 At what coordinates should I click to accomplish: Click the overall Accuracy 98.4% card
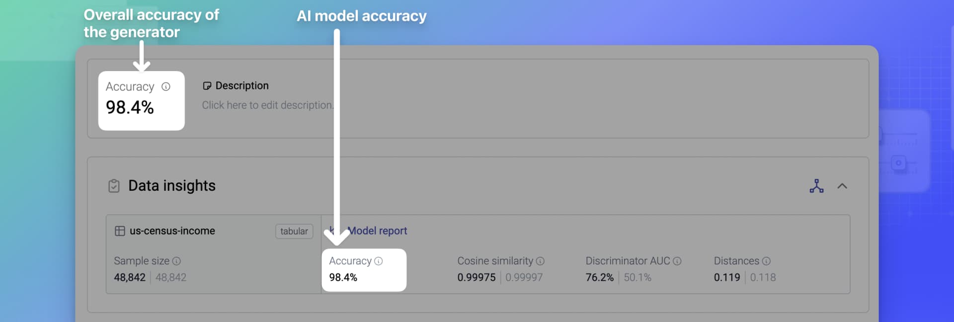tap(141, 100)
